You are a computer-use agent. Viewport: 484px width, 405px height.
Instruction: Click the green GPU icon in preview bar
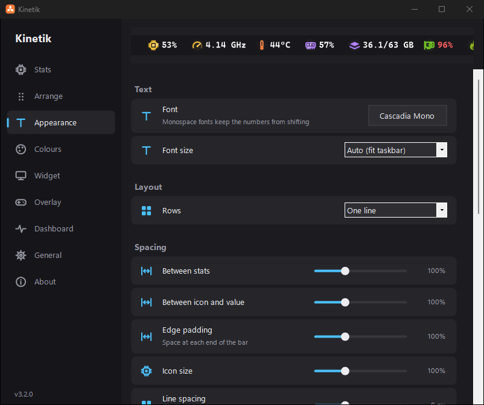[x=429, y=45]
